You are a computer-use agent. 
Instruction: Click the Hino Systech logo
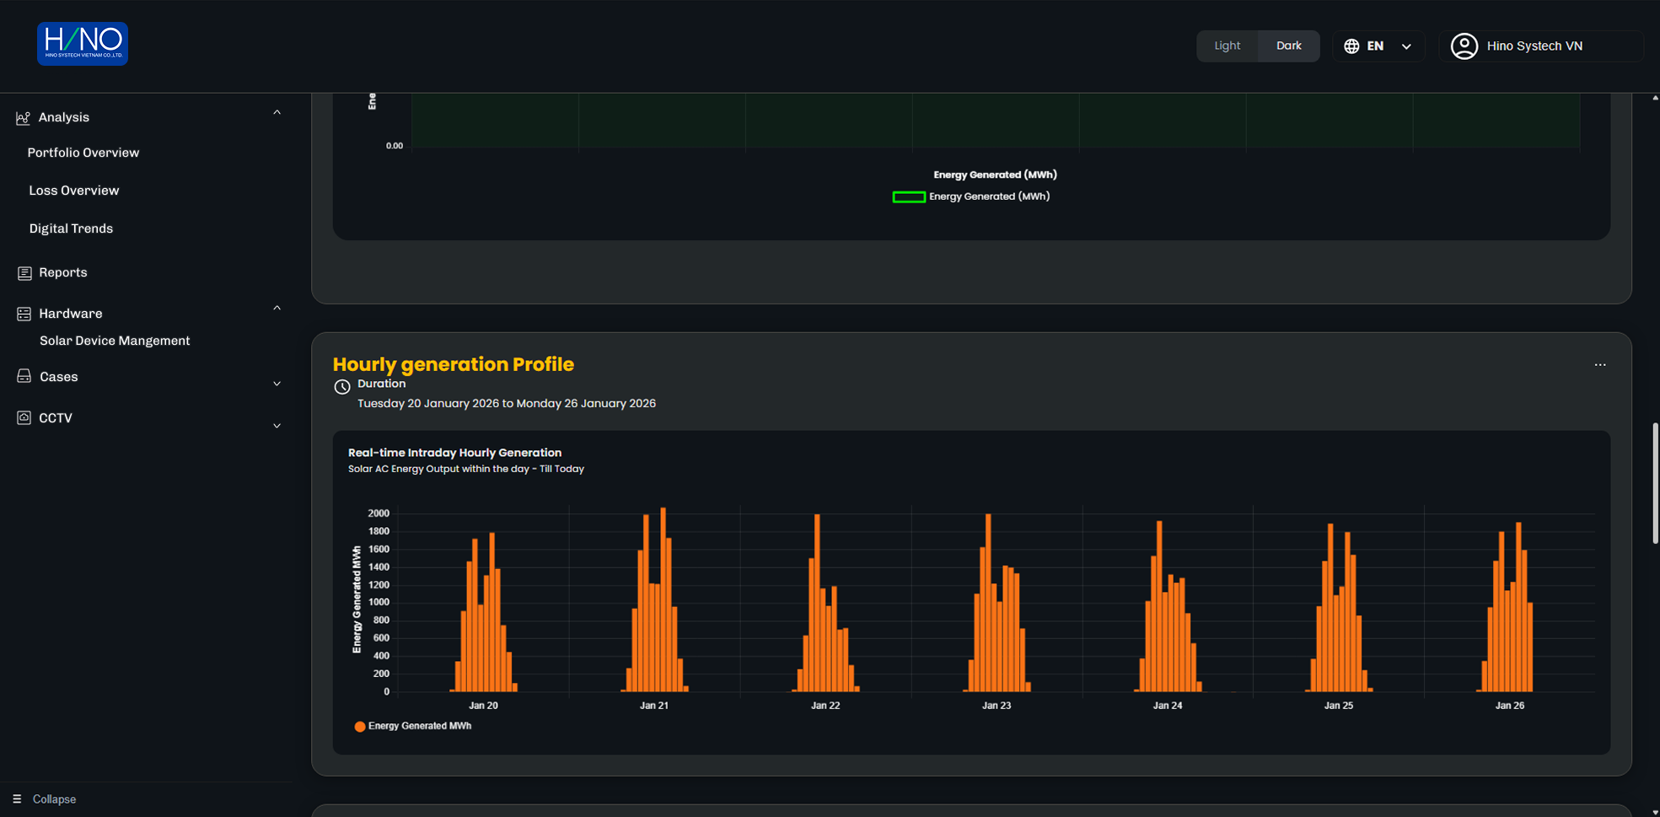[x=83, y=44]
